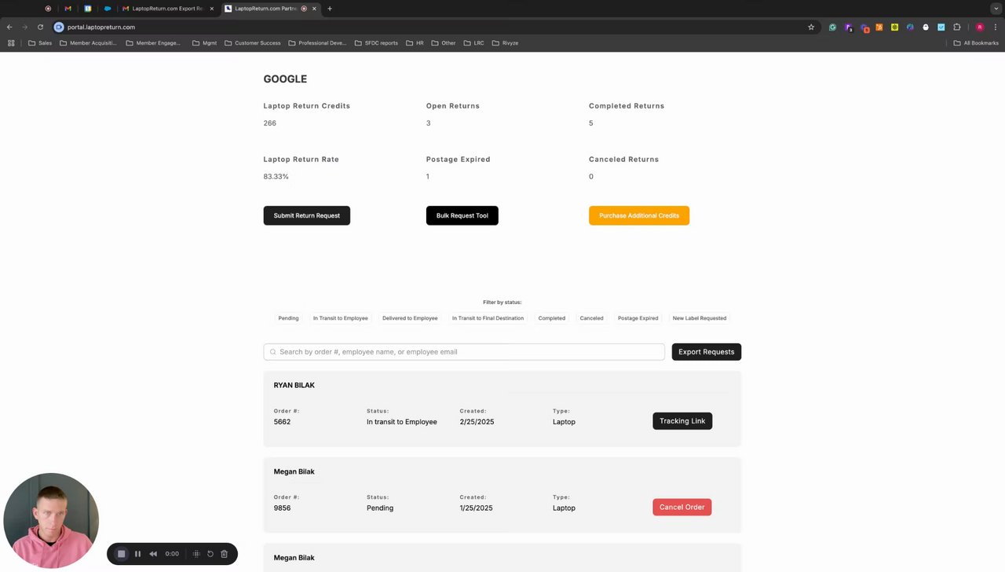Open the HR bookmarks folder

click(x=415, y=43)
